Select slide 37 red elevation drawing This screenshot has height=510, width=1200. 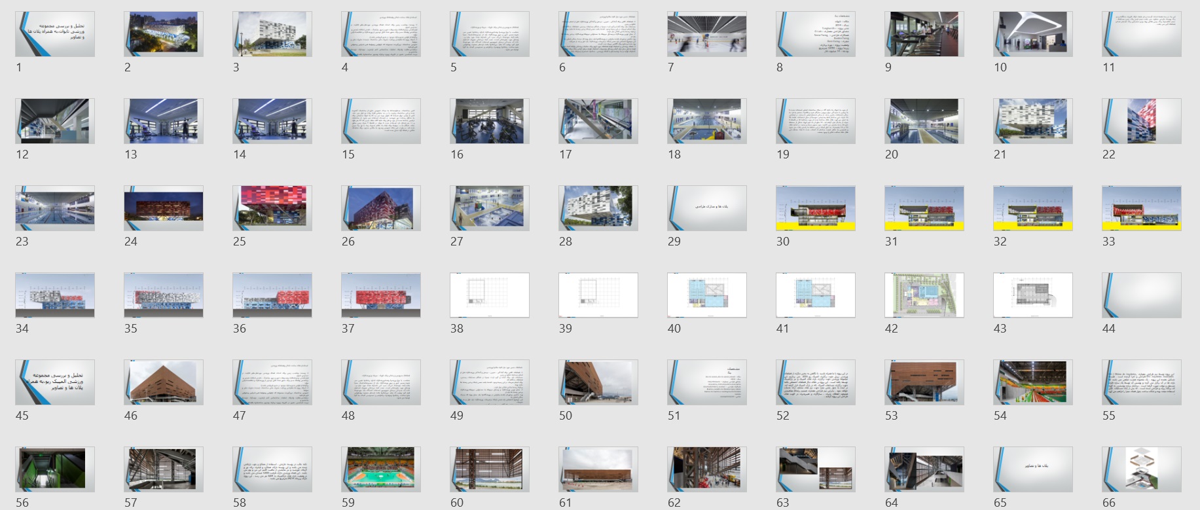pyautogui.click(x=381, y=295)
